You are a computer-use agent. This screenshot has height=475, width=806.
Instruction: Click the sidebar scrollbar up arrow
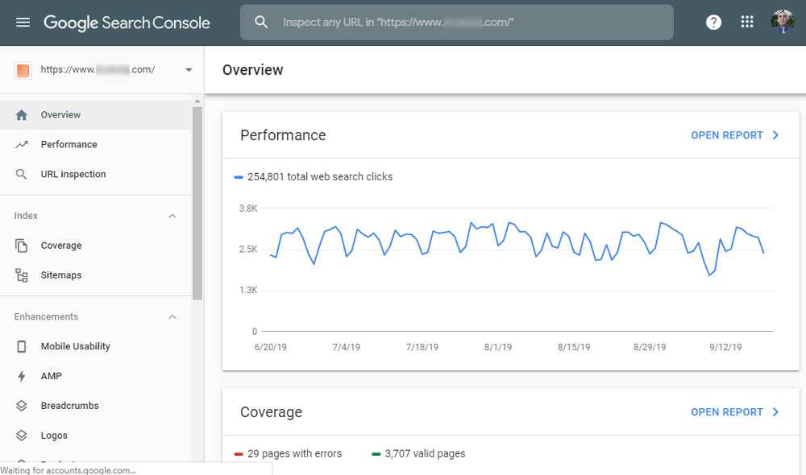pos(197,101)
